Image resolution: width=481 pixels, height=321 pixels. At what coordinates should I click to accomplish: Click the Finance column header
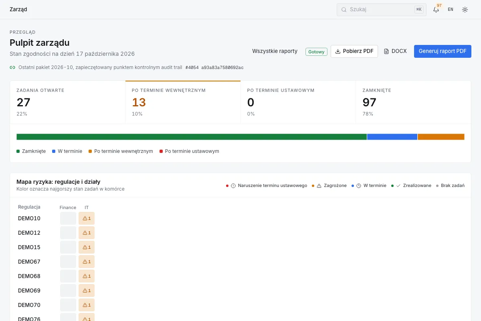click(x=68, y=207)
